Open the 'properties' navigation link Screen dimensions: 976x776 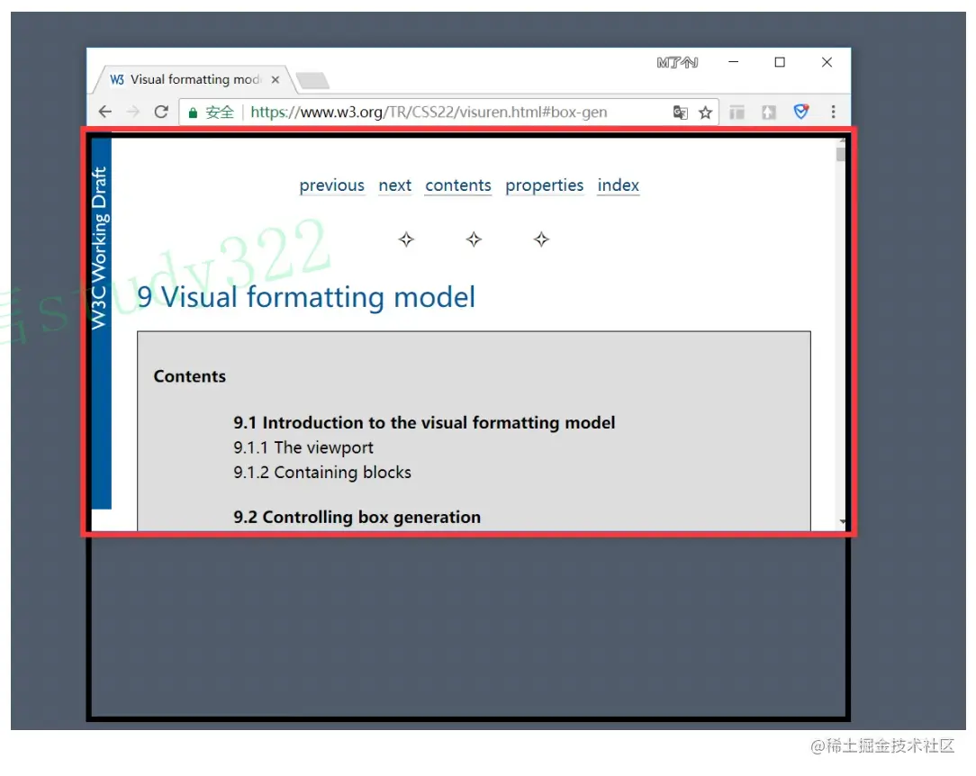(x=544, y=185)
